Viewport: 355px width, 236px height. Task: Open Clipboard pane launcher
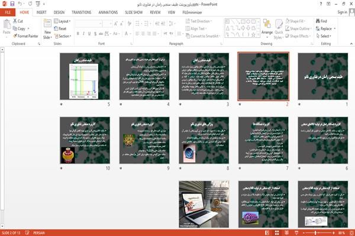pos(38,44)
